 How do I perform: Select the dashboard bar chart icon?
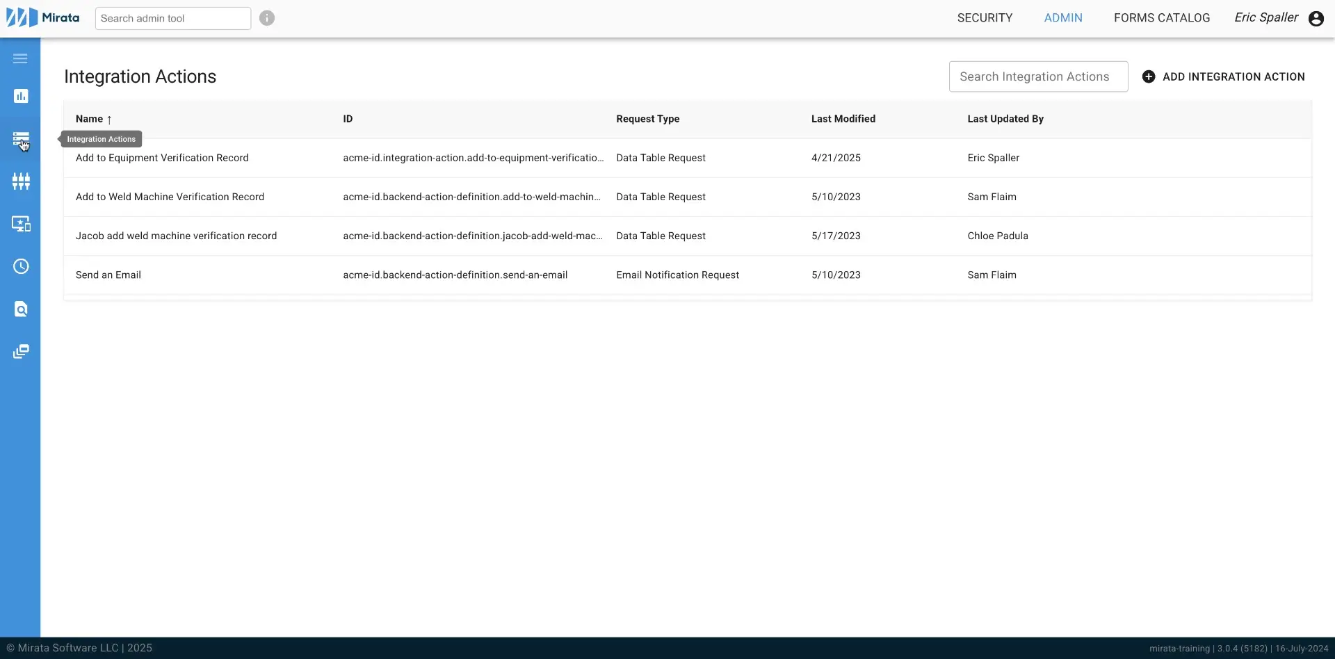tap(20, 95)
